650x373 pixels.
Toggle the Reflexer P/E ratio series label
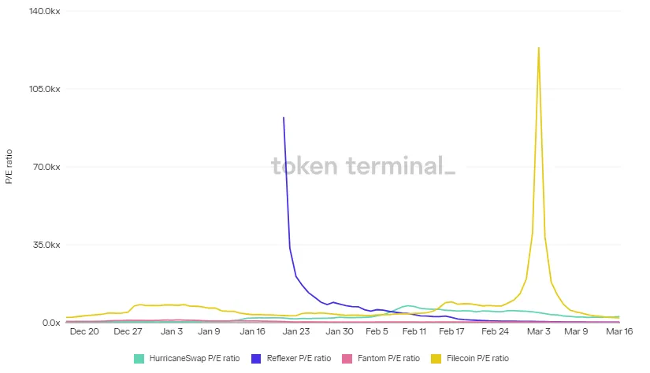(299, 359)
